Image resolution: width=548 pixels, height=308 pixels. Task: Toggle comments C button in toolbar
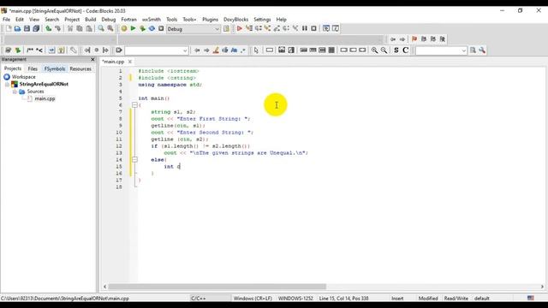[x=405, y=50]
